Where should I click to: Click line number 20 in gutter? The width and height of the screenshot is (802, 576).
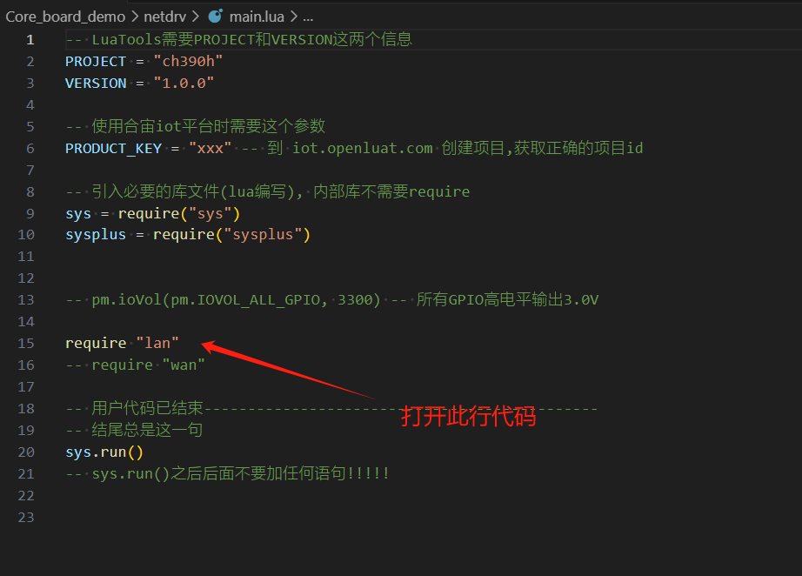pyautogui.click(x=26, y=452)
